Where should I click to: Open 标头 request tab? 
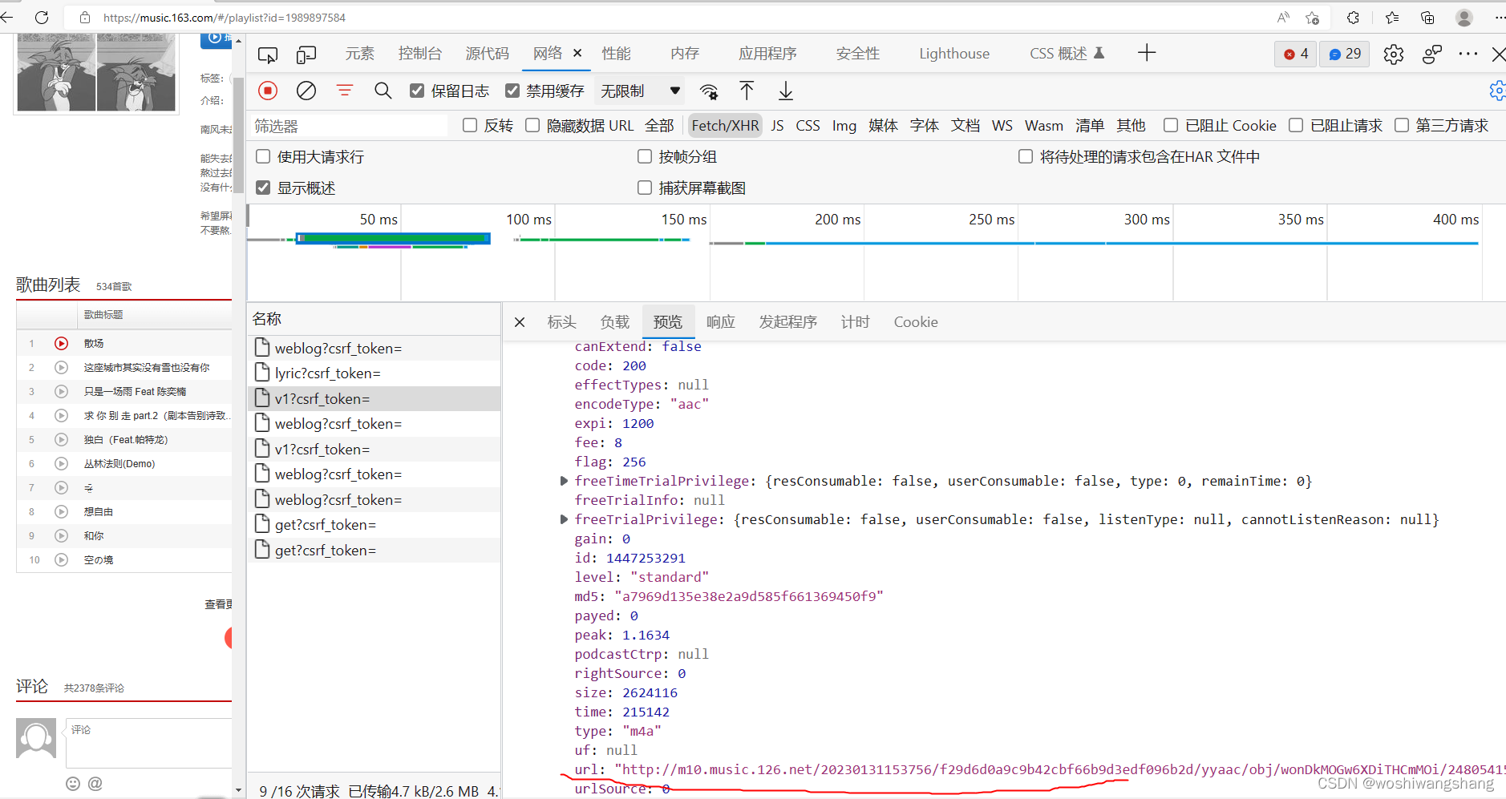tap(562, 322)
